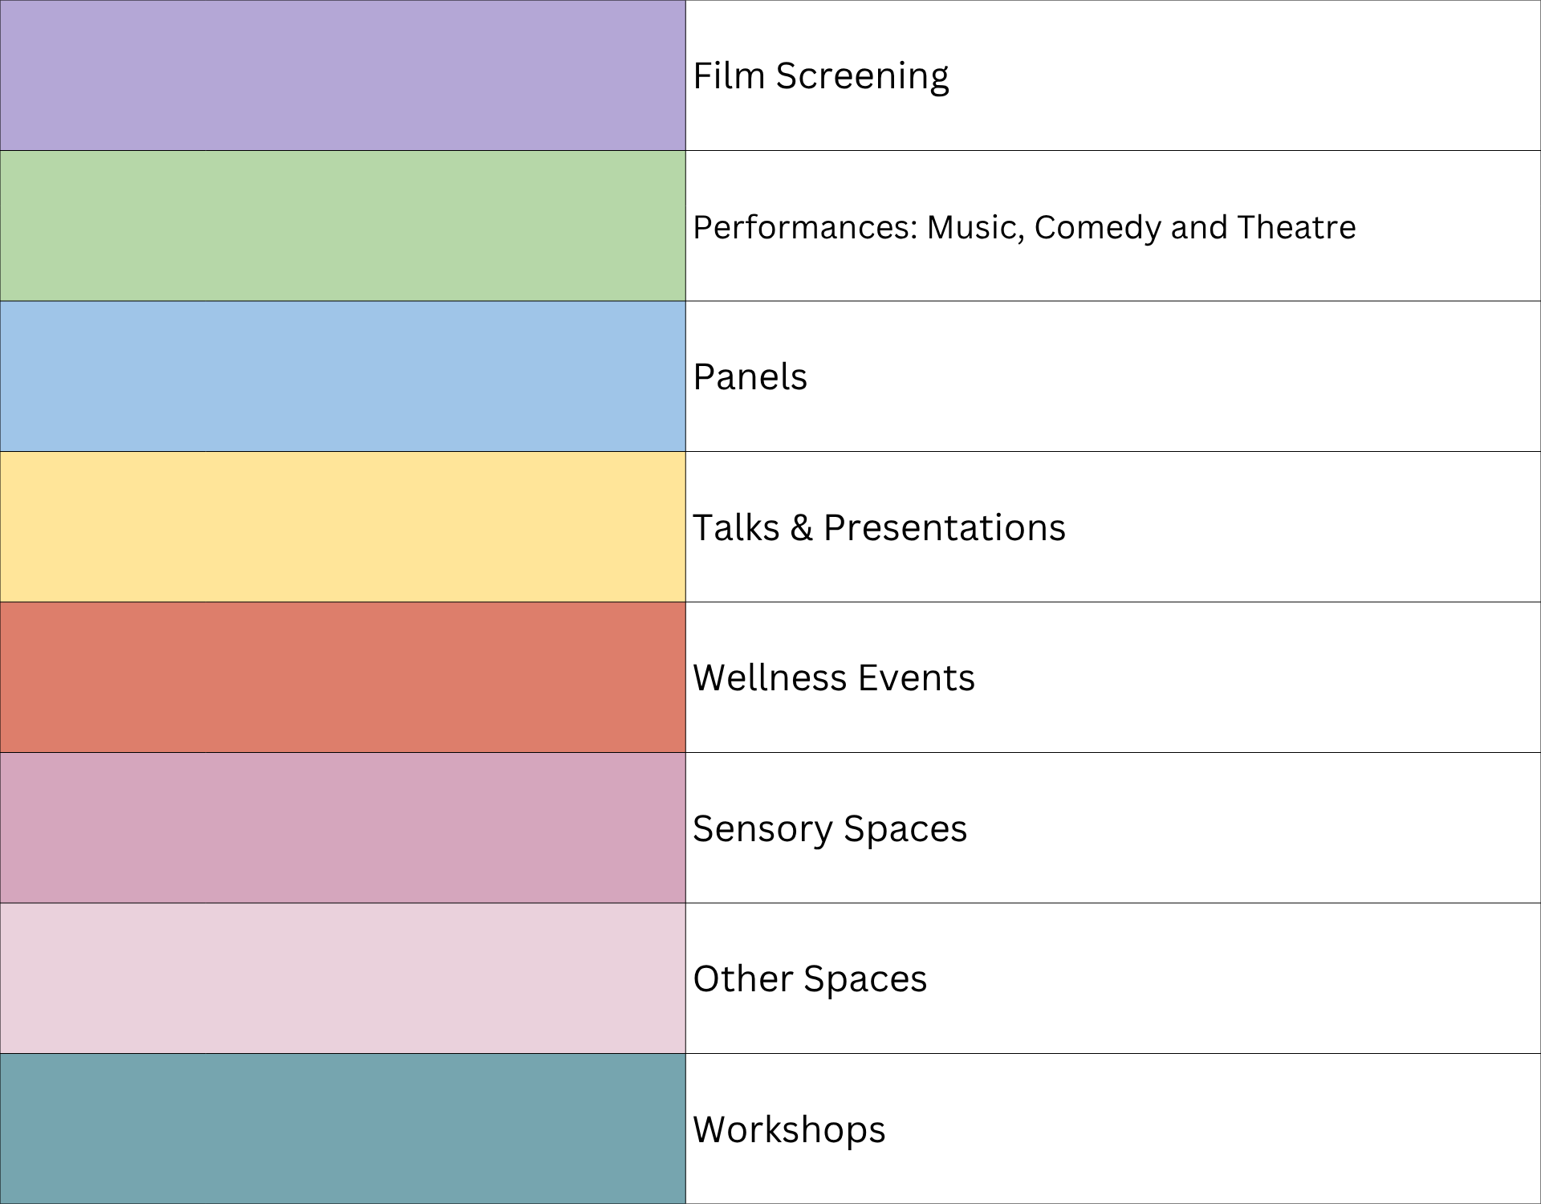Select the word "Theatre" in the legend
1541x1204 pixels.
(1296, 228)
